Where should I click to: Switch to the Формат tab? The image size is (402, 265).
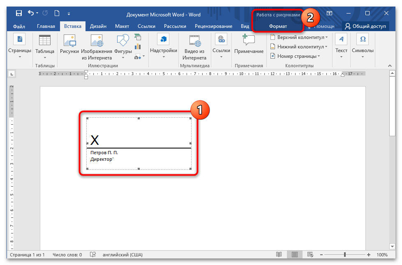coord(278,26)
